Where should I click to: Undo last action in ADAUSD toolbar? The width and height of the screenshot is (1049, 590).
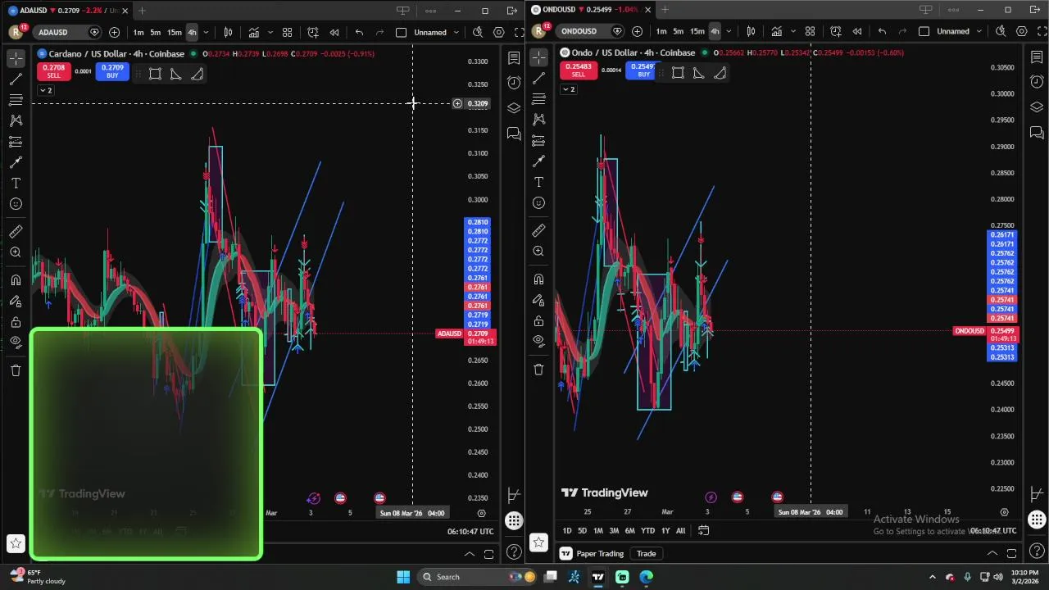click(359, 32)
